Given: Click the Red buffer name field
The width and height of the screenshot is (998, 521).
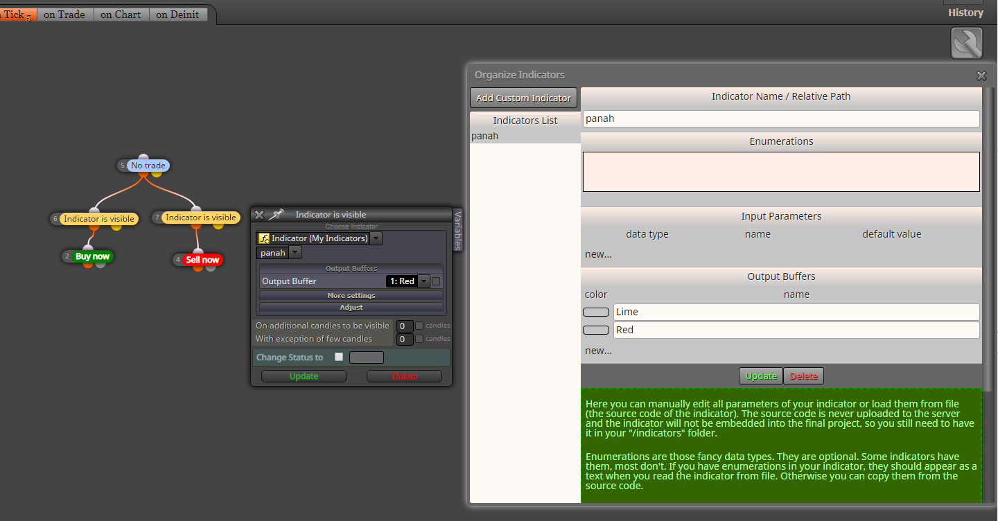Looking at the screenshot, I should pos(796,330).
